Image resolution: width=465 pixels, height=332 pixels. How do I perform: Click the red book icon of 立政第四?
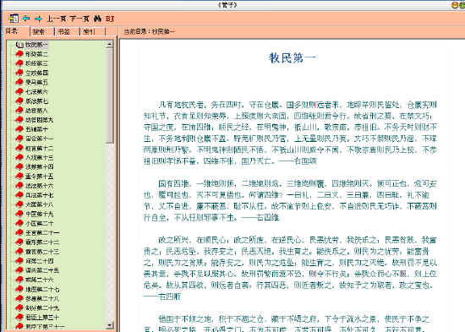pyautogui.click(x=19, y=73)
